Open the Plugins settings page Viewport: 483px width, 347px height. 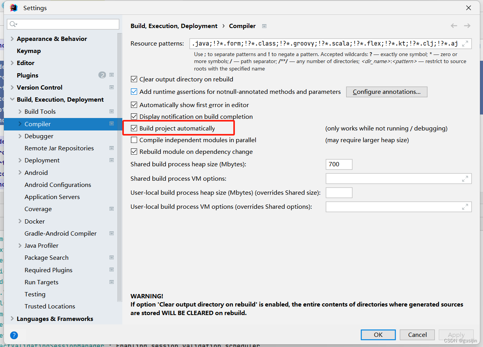coord(28,75)
